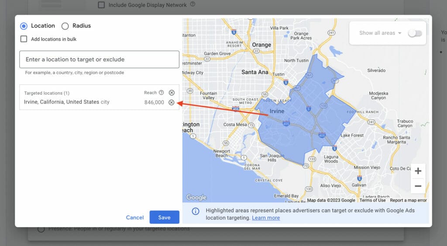Open the Learn more link

click(266, 218)
